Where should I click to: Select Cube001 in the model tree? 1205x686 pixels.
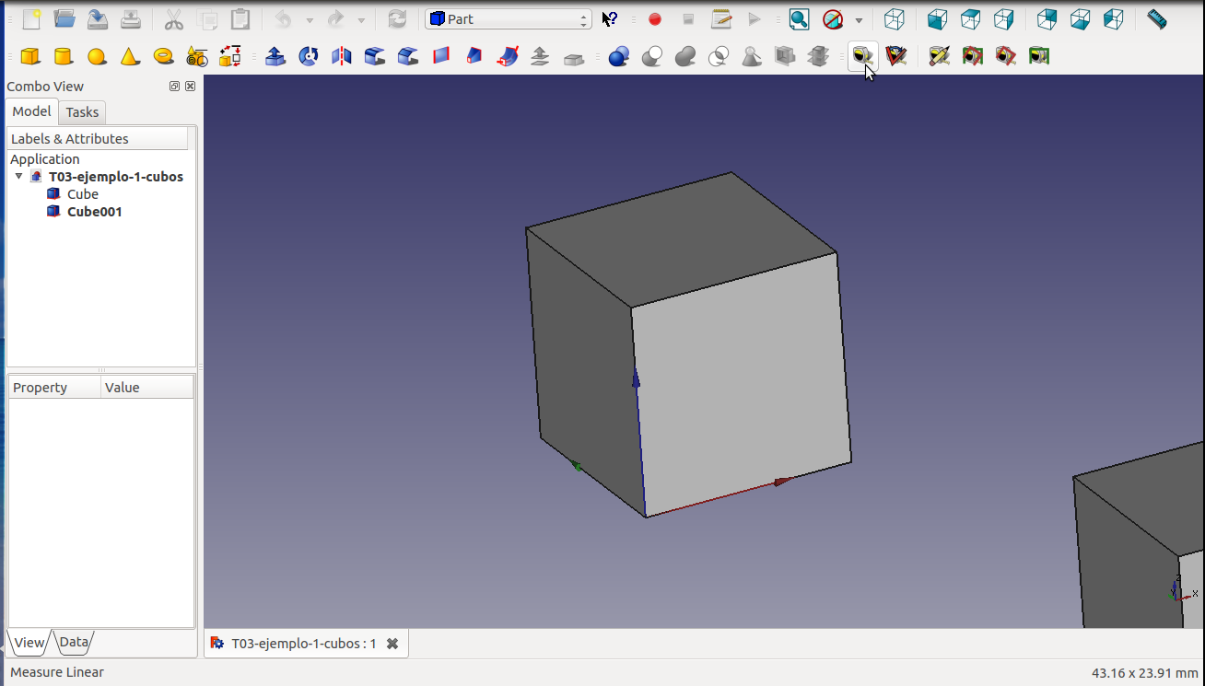[94, 212]
